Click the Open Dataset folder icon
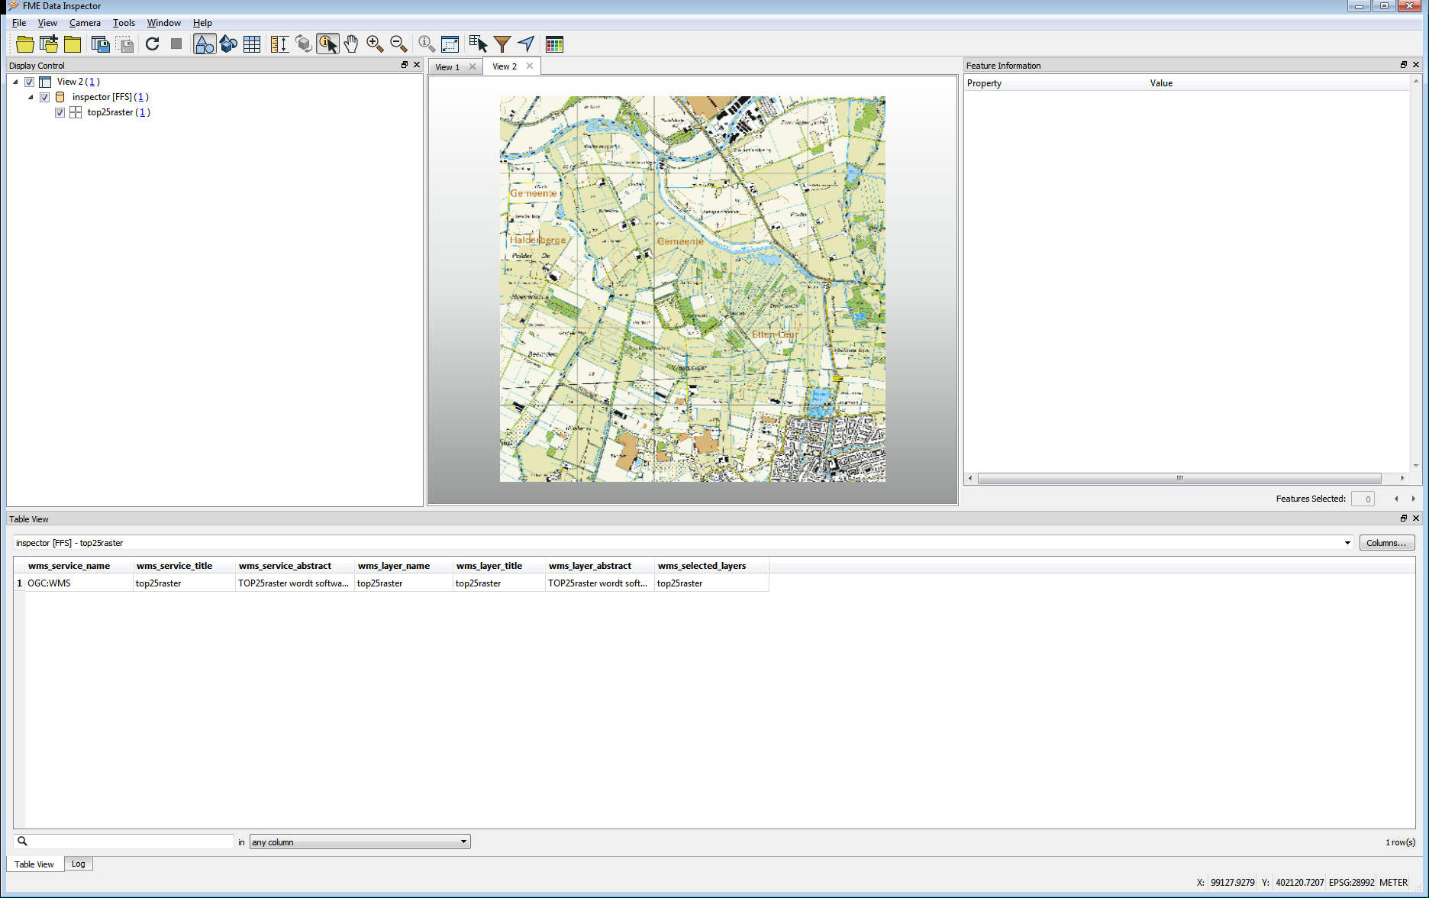The width and height of the screenshot is (1429, 898). pos(24,44)
